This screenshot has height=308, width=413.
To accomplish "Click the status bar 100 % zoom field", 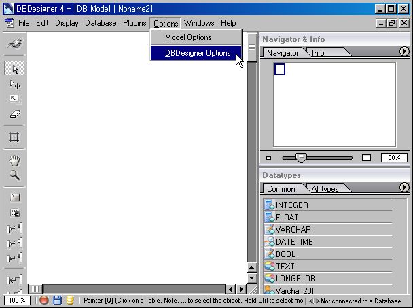I will pos(17,301).
